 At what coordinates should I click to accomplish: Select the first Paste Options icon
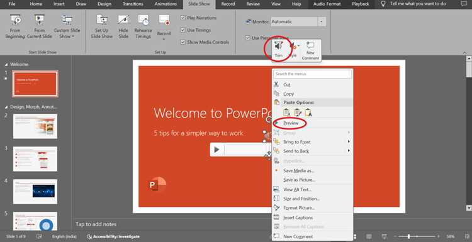click(x=287, y=113)
